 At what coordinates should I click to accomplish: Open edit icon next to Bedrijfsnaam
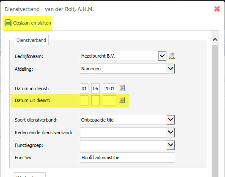tap(172, 56)
